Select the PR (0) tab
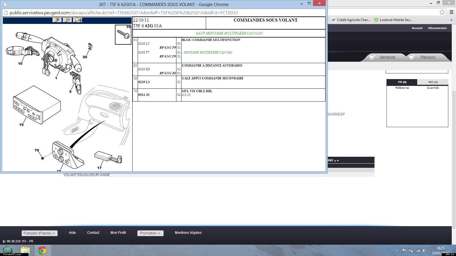Image resolution: width=456 pixels, height=256 pixels. coord(402,82)
